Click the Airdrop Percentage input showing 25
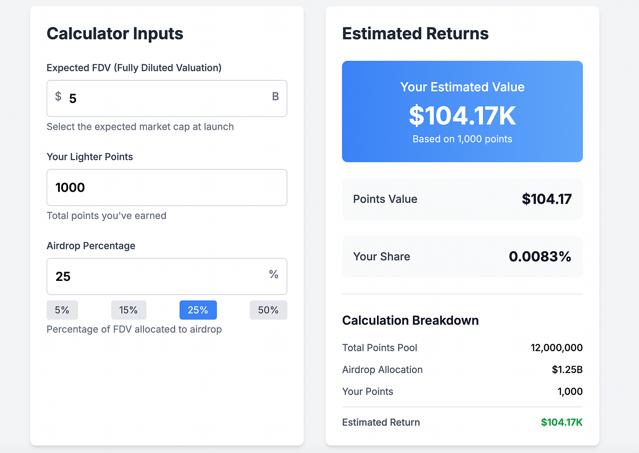 [167, 276]
